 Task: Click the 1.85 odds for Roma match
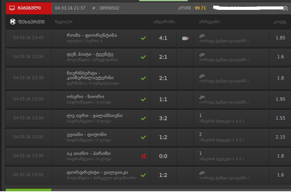(280, 38)
